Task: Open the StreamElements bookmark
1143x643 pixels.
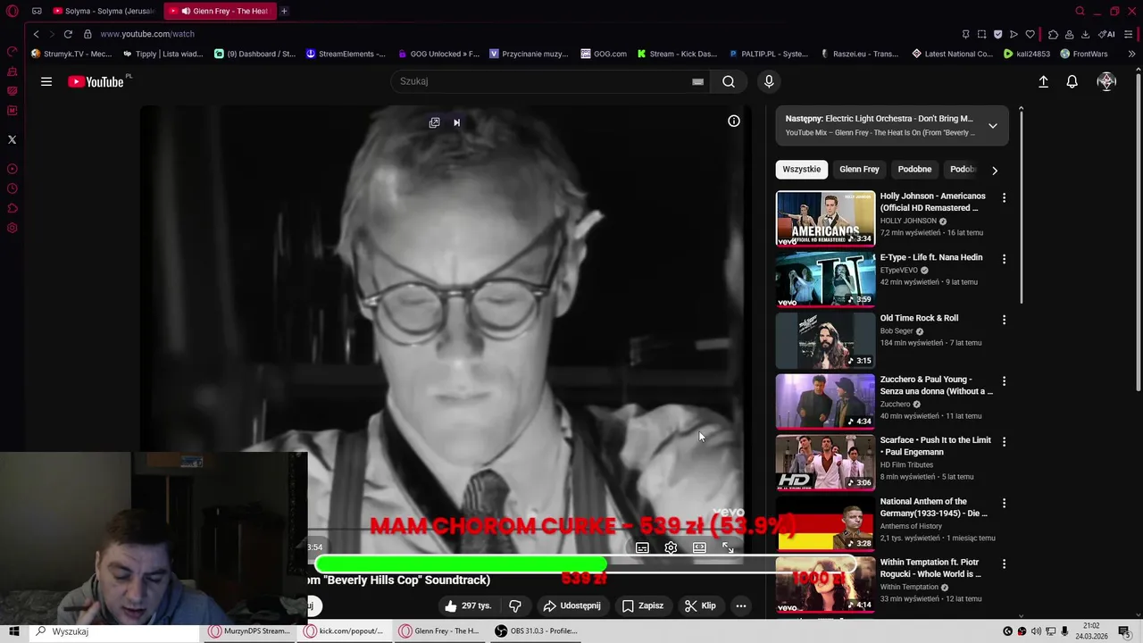Action: pyautogui.click(x=346, y=54)
